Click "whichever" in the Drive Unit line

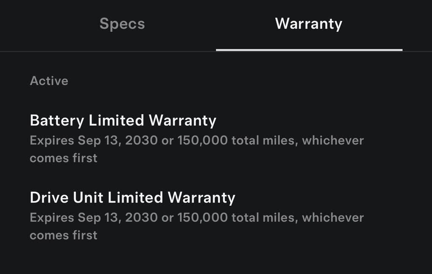tap(332, 218)
